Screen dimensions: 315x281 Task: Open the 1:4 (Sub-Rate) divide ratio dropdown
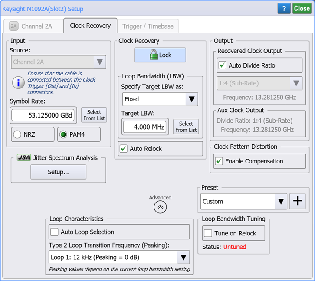click(259, 83)
